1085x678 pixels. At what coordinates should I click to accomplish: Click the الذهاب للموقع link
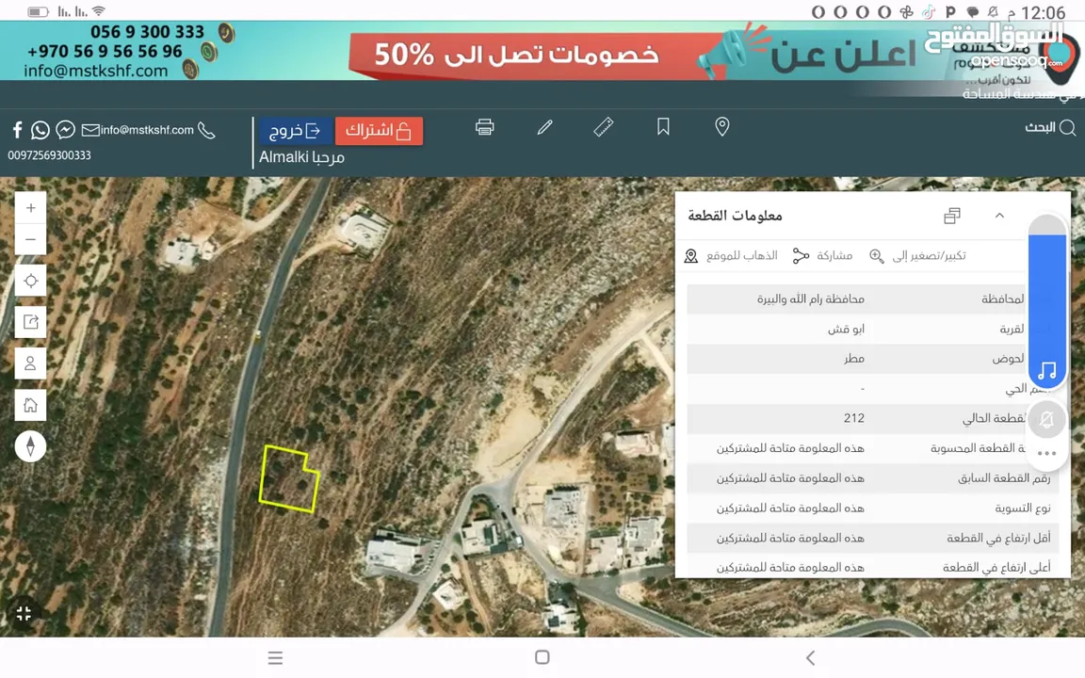pos(741,255)
